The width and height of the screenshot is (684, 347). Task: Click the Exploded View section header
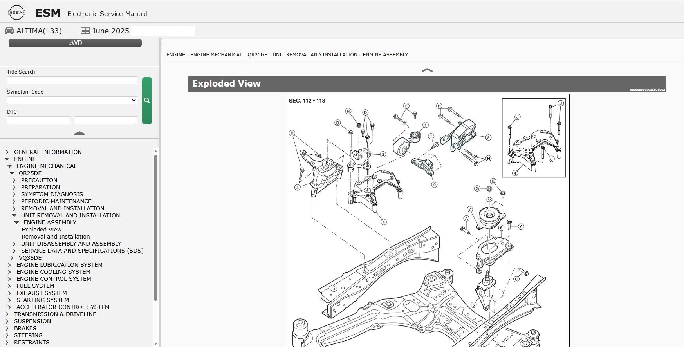pos(427,84)
